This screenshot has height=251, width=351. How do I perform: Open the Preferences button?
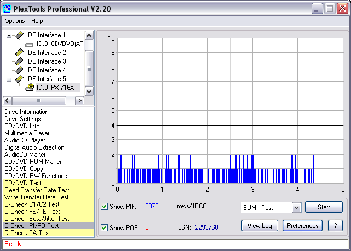click(x=302, y=226)
